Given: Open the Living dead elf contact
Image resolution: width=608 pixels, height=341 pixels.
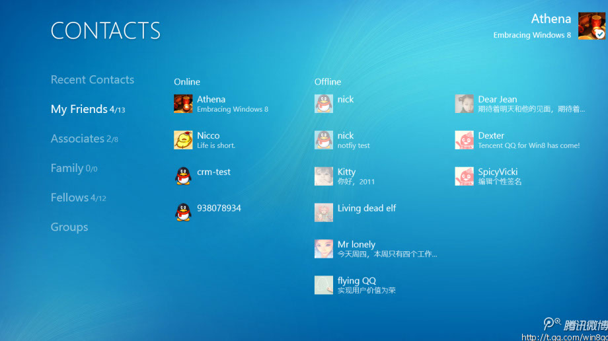Looking at the screenshot, I should tap(366, 208).
